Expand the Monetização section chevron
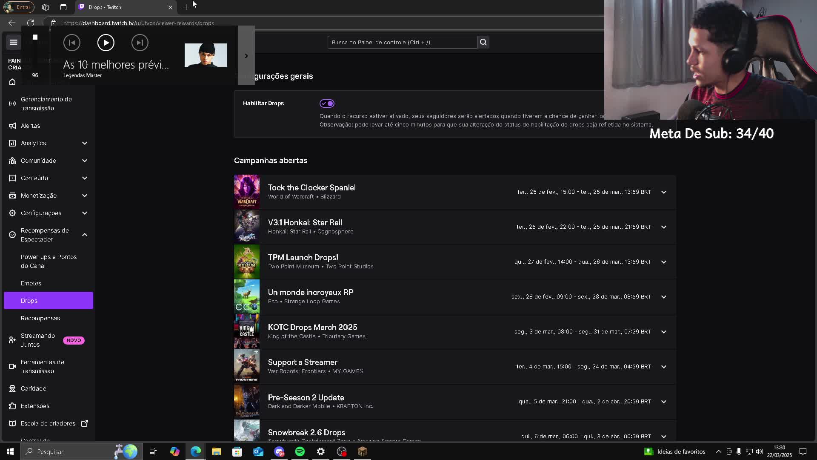 coord(85,195)
